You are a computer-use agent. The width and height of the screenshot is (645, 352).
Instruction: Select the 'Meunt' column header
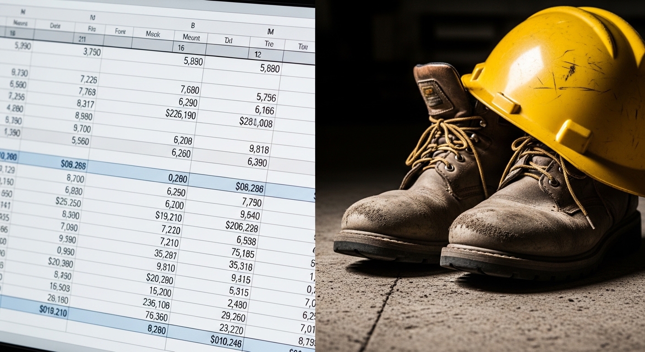point(191,37)
